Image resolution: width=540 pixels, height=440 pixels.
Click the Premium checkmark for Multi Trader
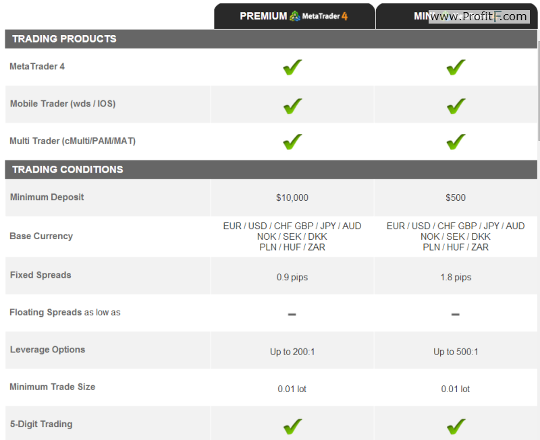(292, 142)
